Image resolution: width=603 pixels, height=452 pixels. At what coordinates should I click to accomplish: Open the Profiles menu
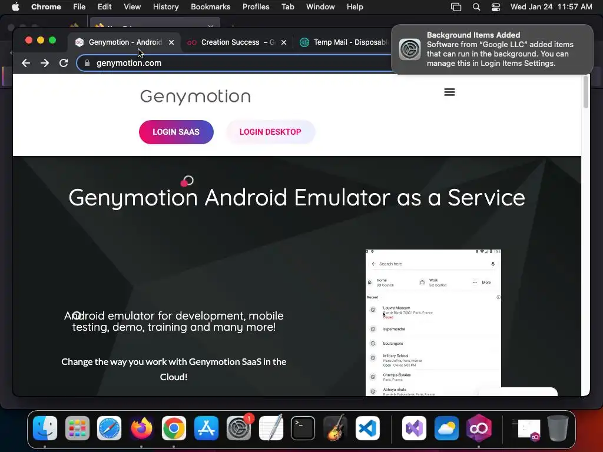pos(256,6)
